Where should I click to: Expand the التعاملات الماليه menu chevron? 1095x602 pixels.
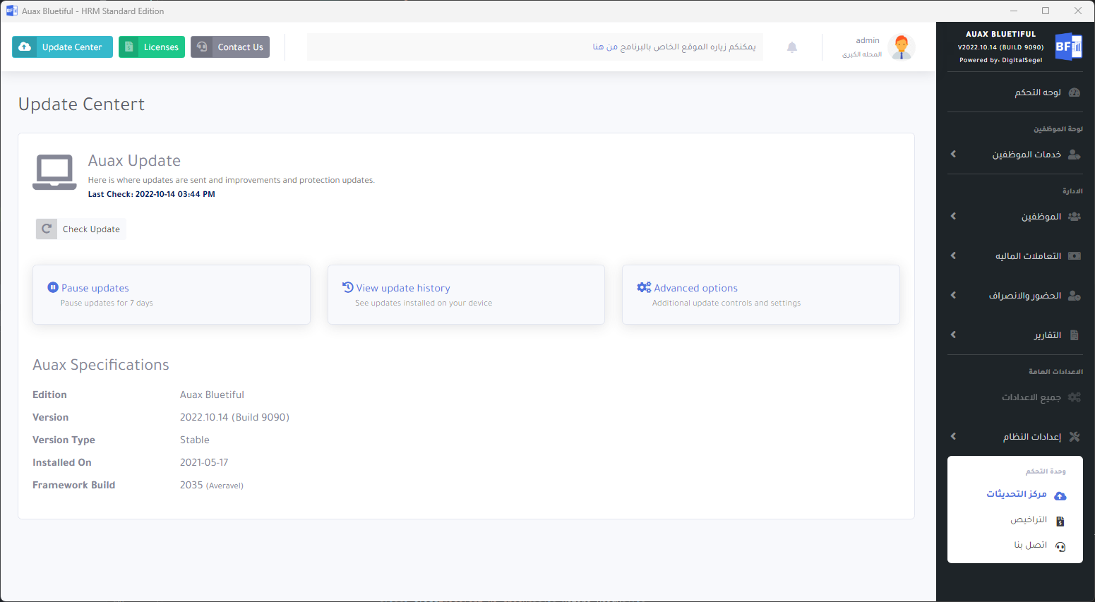click(x=953, y=255)
